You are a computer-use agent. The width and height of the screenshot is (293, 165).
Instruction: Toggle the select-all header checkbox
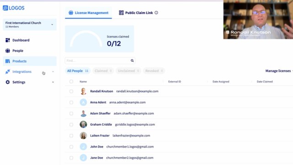[x=71, y=82]
